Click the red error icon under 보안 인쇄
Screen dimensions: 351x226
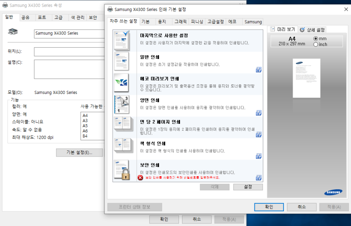point(140,177)
